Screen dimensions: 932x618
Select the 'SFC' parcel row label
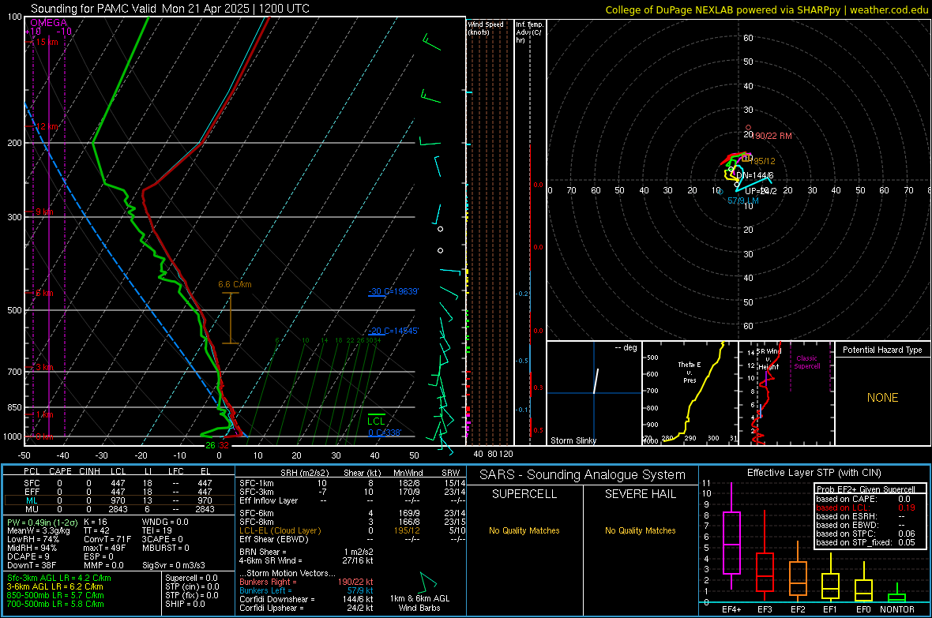(32, 483)
